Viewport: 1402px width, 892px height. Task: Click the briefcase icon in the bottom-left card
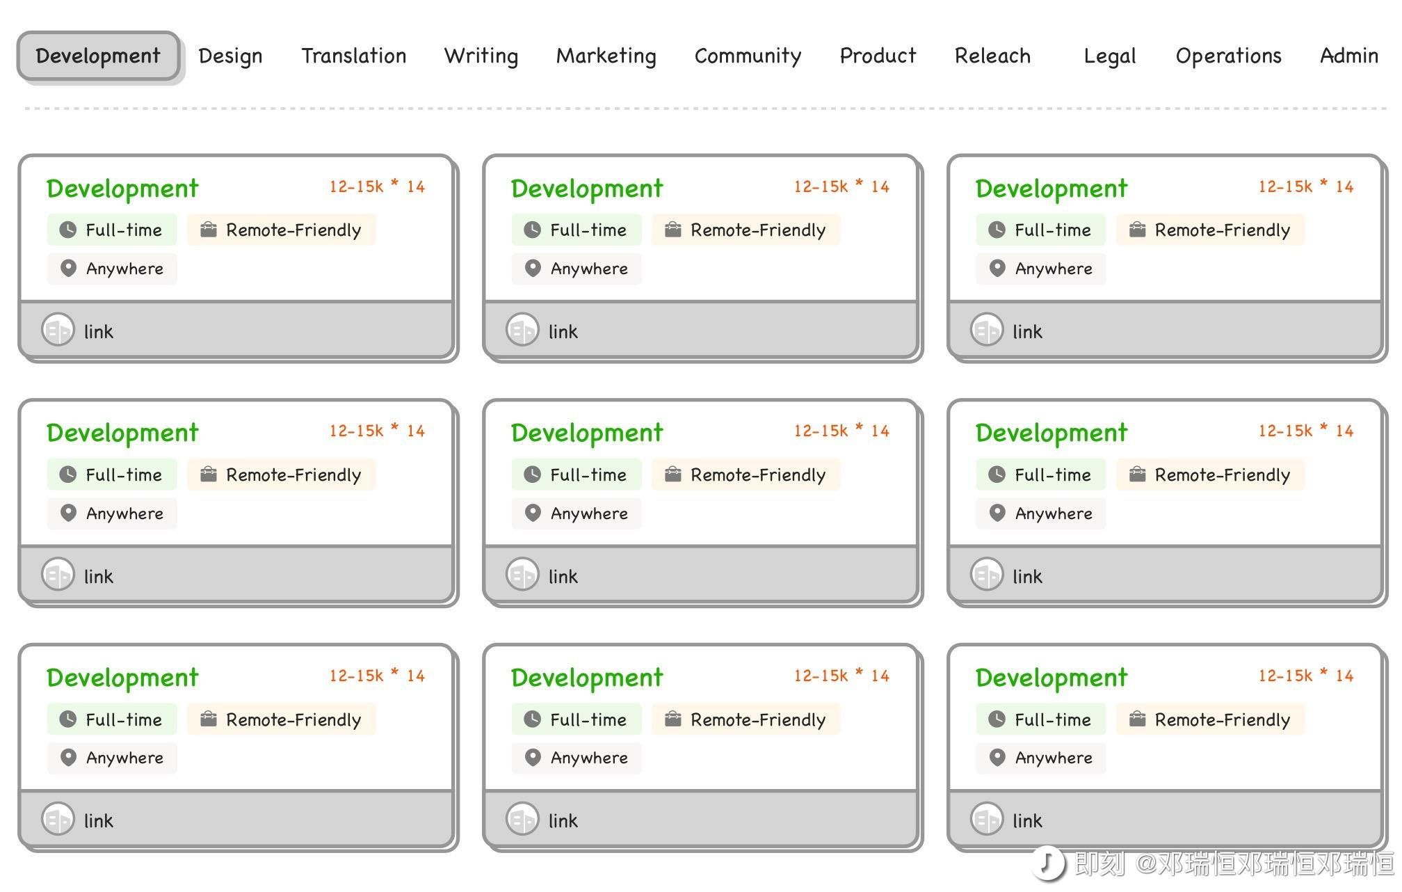(208, 719)
